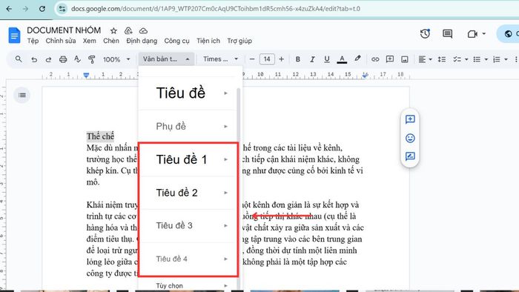
Task: Show all comments icon
Action: click(x=448, y=34)
